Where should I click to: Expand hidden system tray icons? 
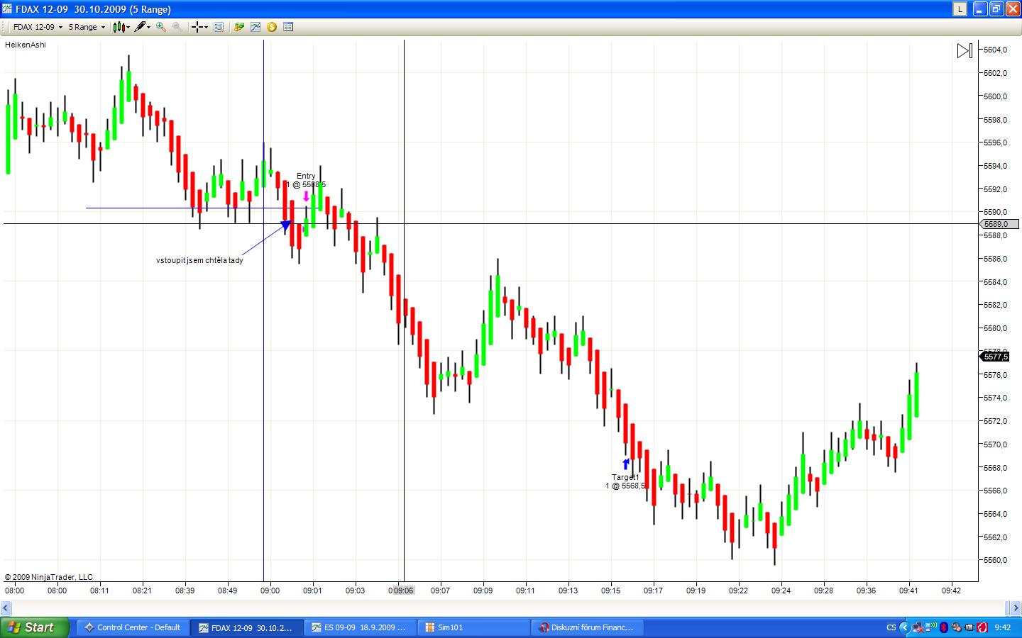point(904,627)
